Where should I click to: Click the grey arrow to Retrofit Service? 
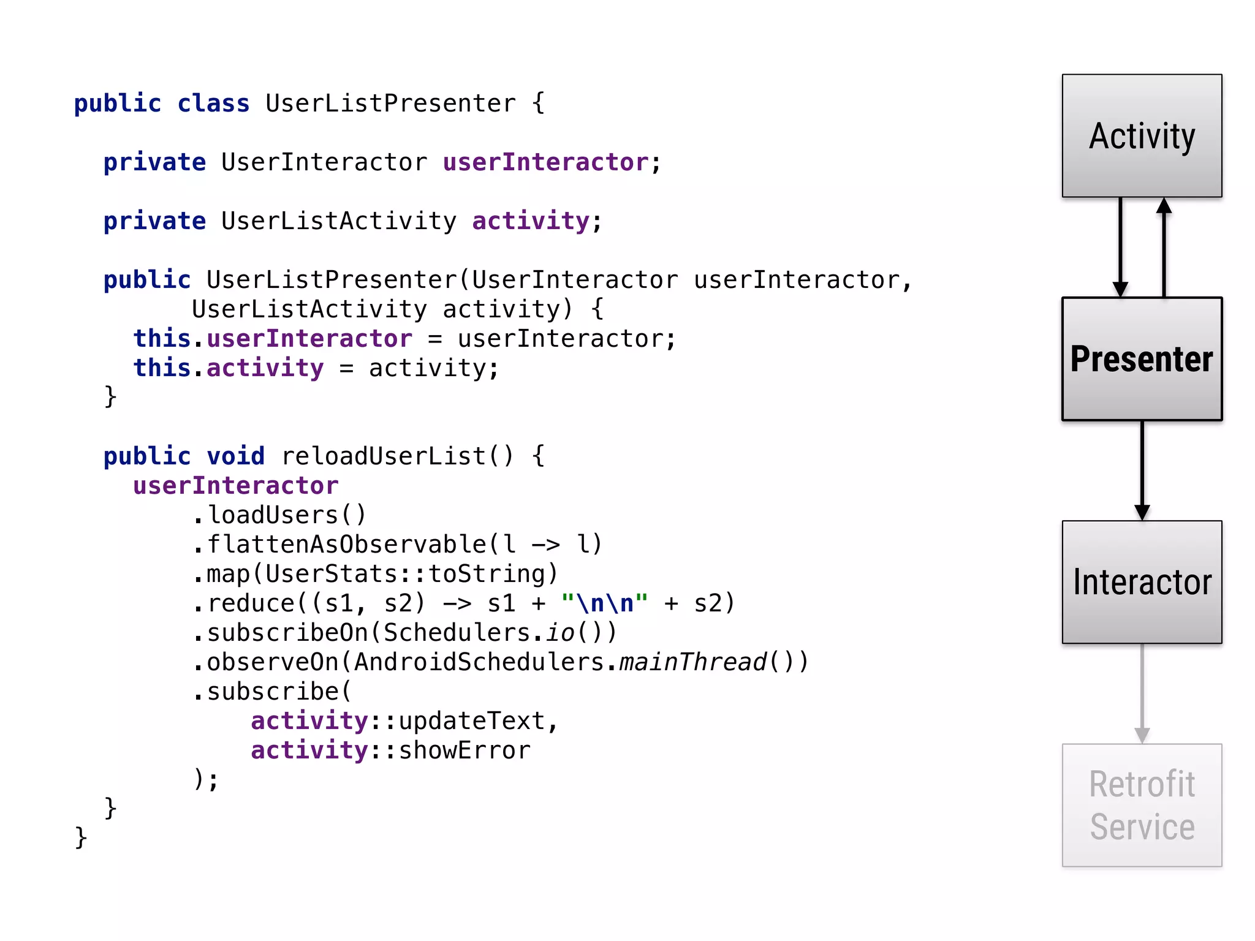1142,693
